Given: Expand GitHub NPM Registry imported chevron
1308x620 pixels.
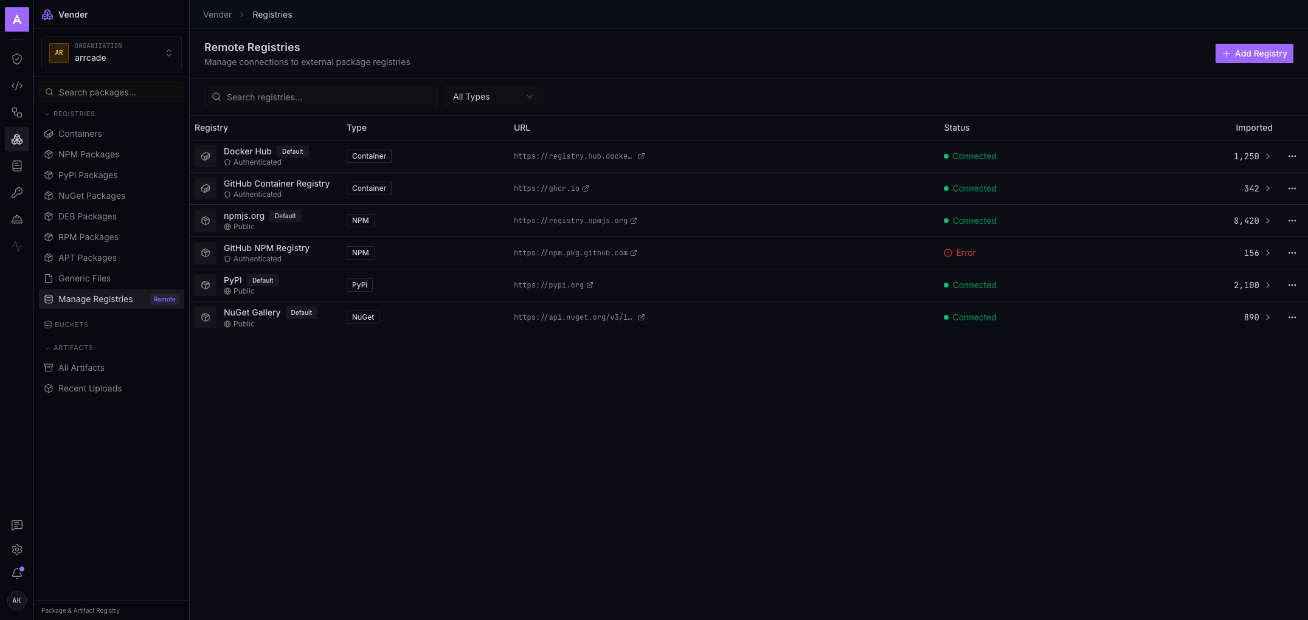Looking at the screenshot, I should [1268, 253].
